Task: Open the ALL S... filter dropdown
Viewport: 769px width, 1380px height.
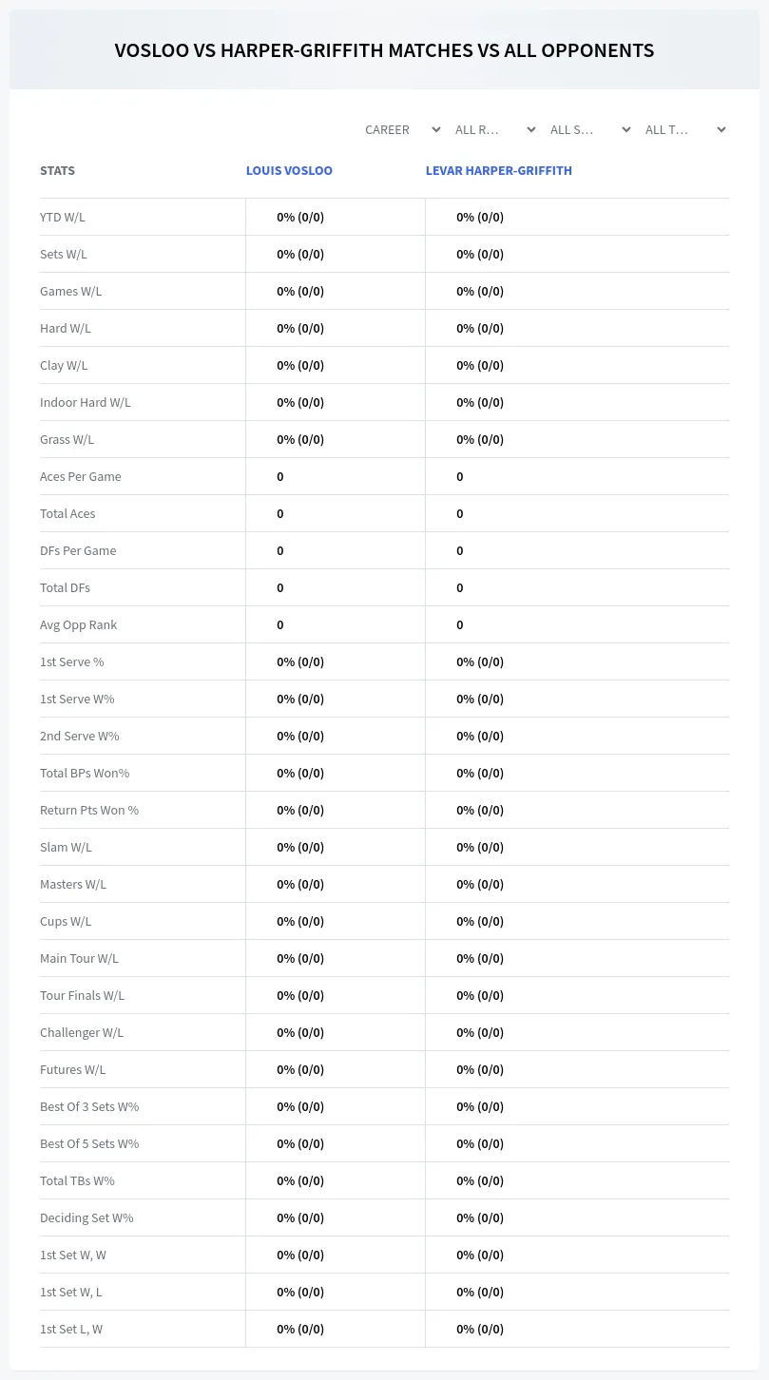Action: pos(589,129)
